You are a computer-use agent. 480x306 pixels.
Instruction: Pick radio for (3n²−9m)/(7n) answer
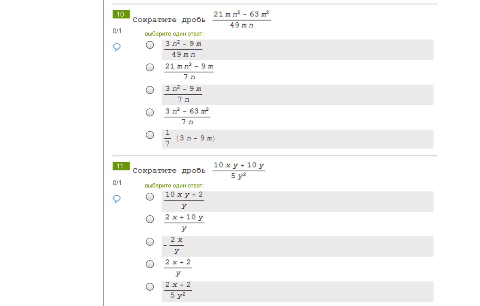coord(150,90)
